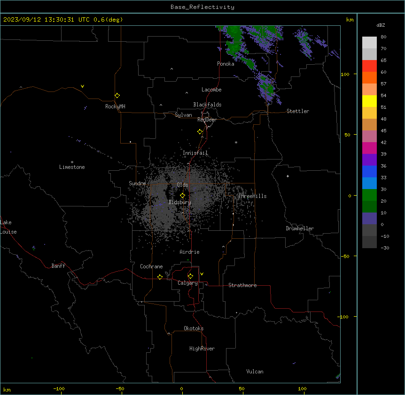Select the pink 45–42 dBZ legend swatch
Screen dimensions: 405x395
pyautogui.click(x=369, y=137)
